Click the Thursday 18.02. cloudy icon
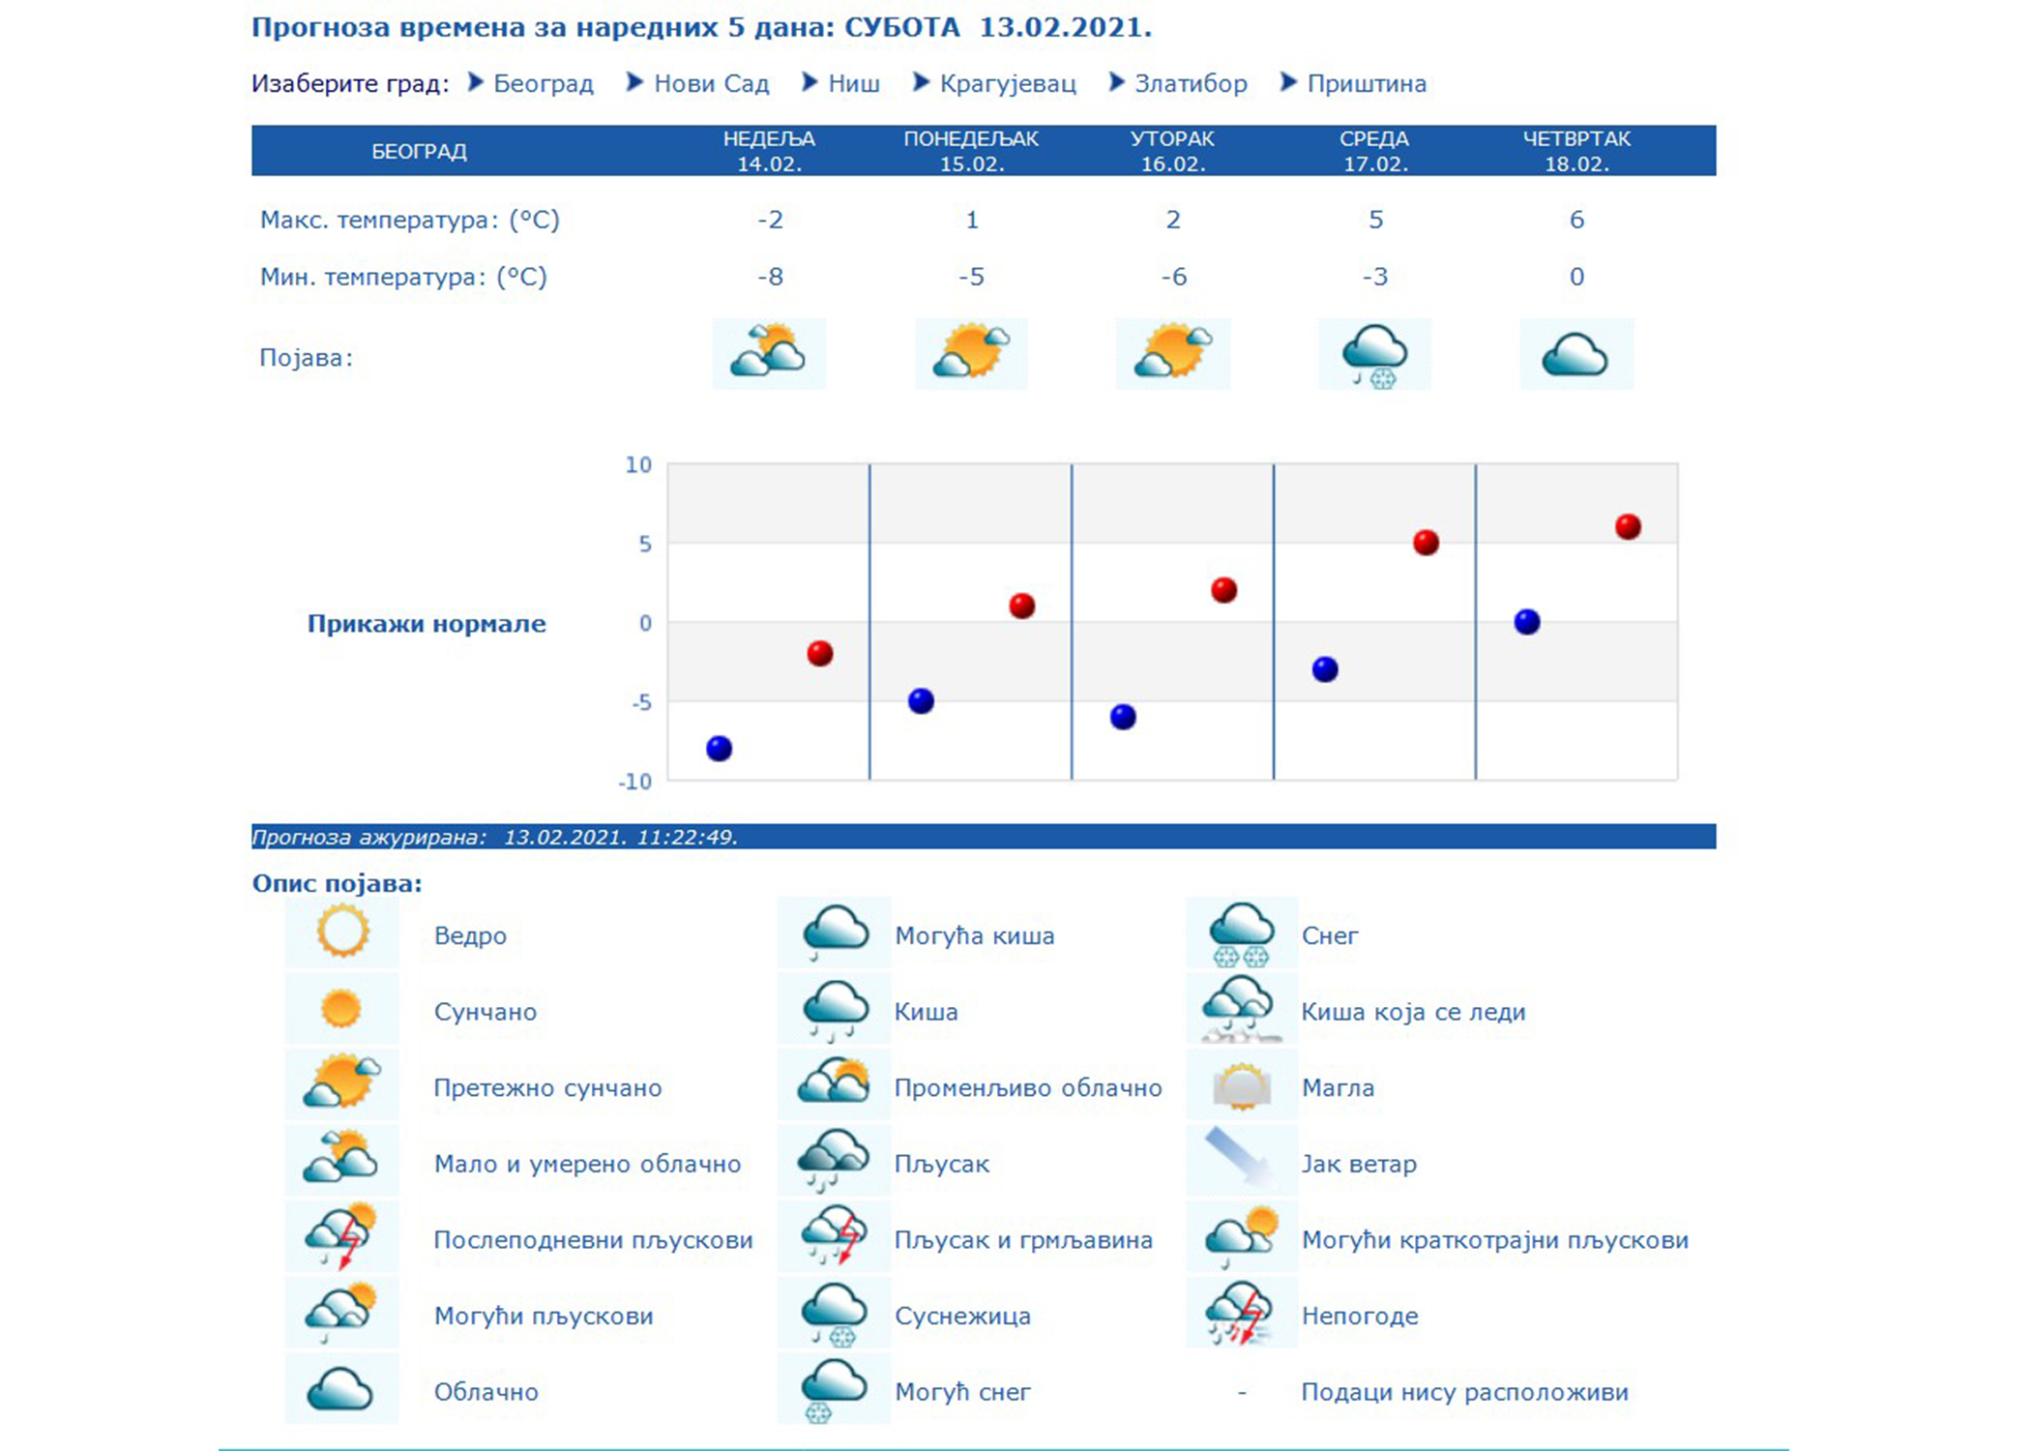2031x1451 pixels. coord(1576,354)
